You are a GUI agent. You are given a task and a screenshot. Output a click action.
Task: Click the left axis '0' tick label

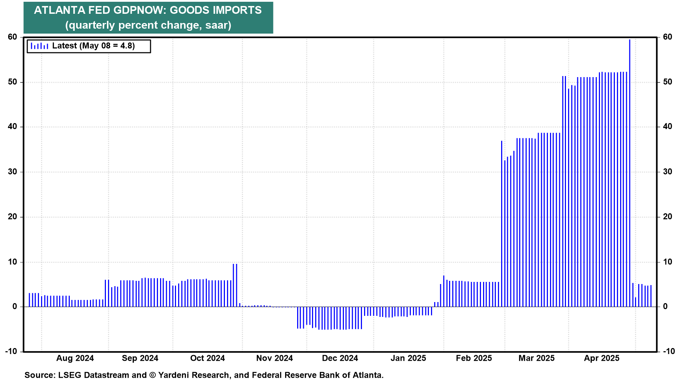[15, 307]
